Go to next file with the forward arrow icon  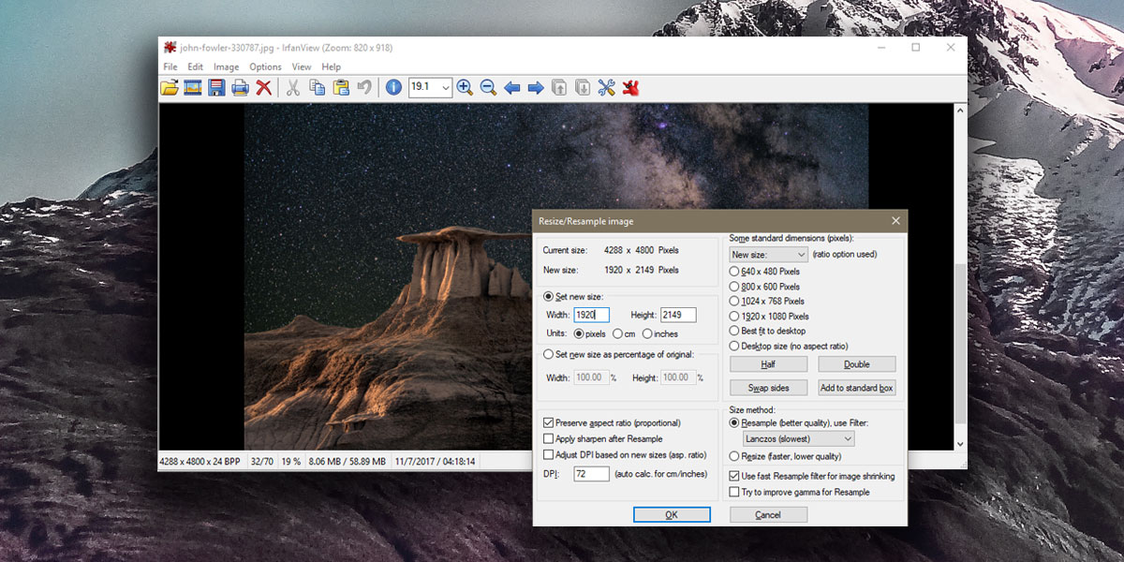point(535,87)
